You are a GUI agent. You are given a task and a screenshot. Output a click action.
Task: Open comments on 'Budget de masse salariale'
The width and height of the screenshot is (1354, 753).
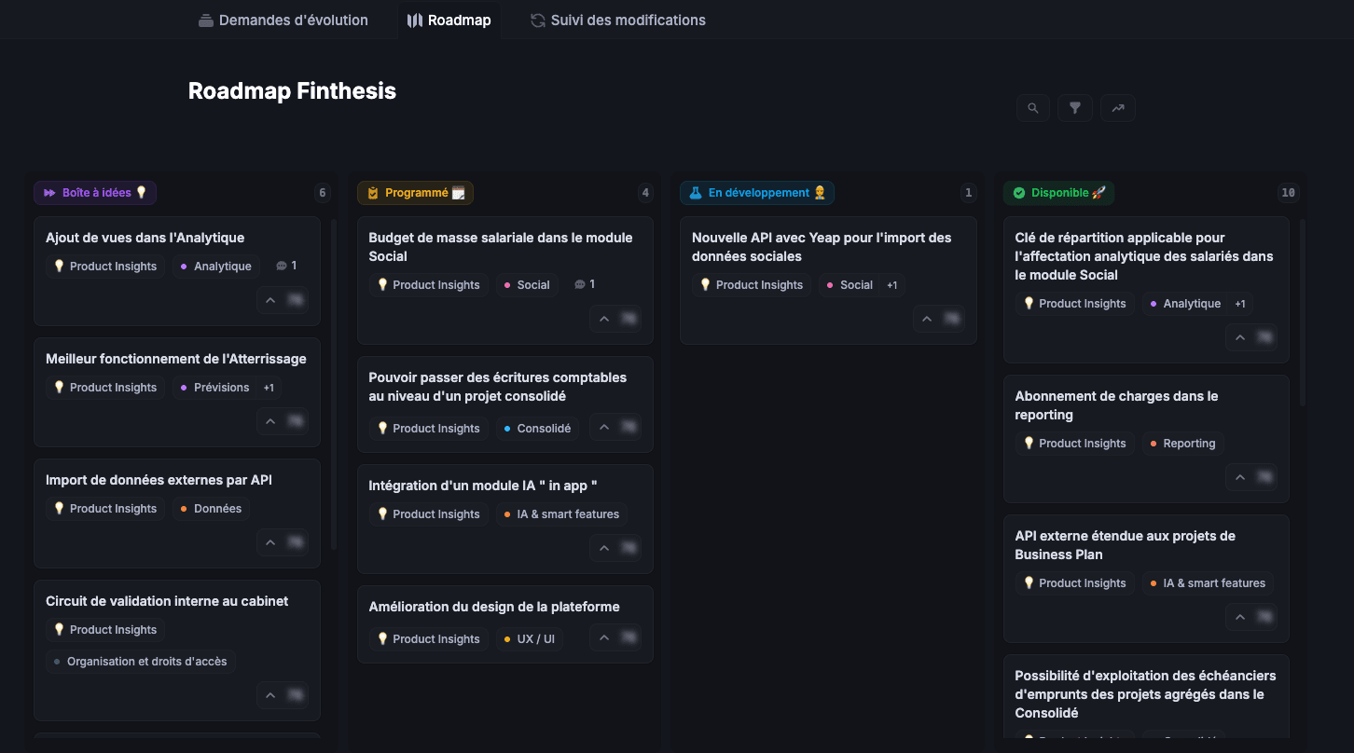click(585, 284)
